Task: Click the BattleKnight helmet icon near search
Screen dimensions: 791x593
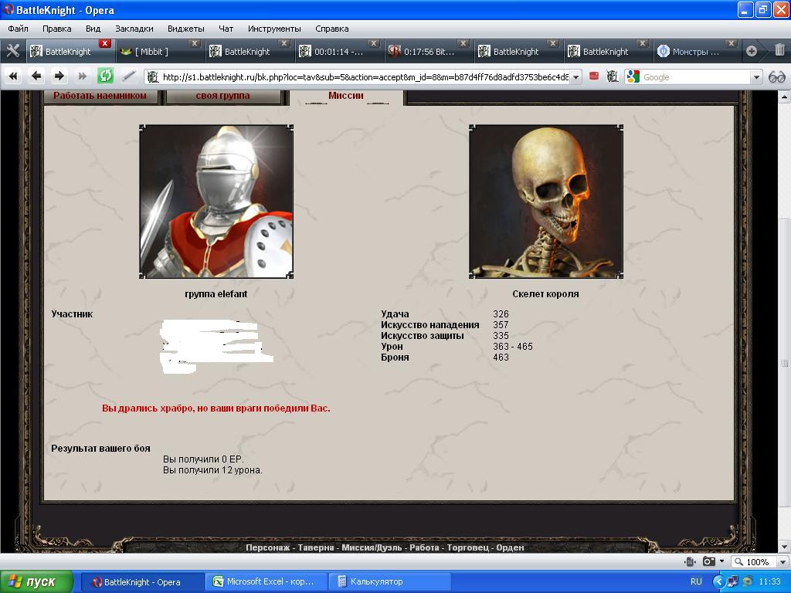Action: [x=613, y=76]
